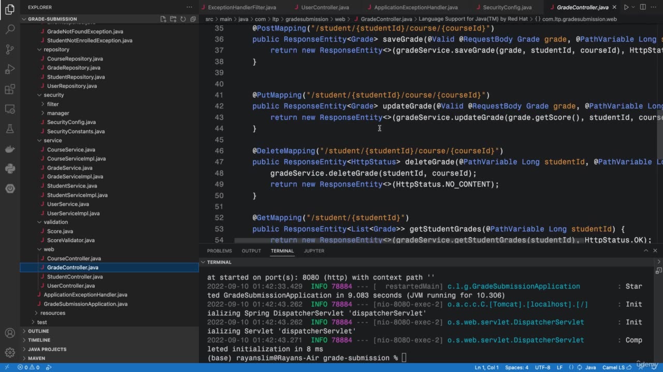This screenshot has width=663, height=372.
Task: Click Java language mode in status bar
Action: (590, 367)
